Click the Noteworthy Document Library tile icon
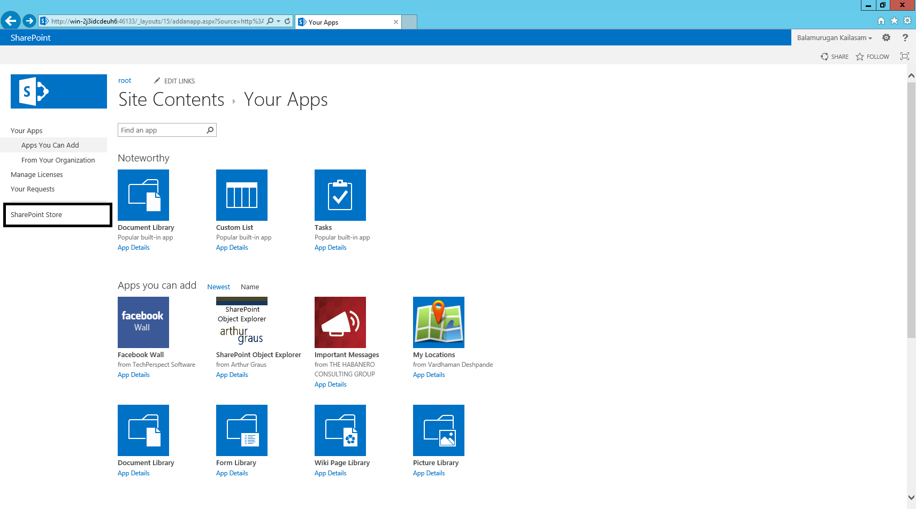Screen dimensions: 916x509 [x=143, y=195]
